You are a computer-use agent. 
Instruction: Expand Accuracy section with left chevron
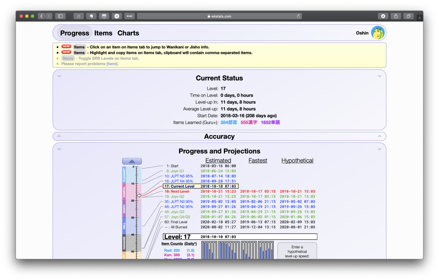(x=59, y=136)
